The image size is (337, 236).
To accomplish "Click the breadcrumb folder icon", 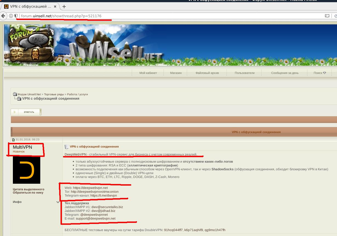I will pyautogui.click(x=15, y=94).
